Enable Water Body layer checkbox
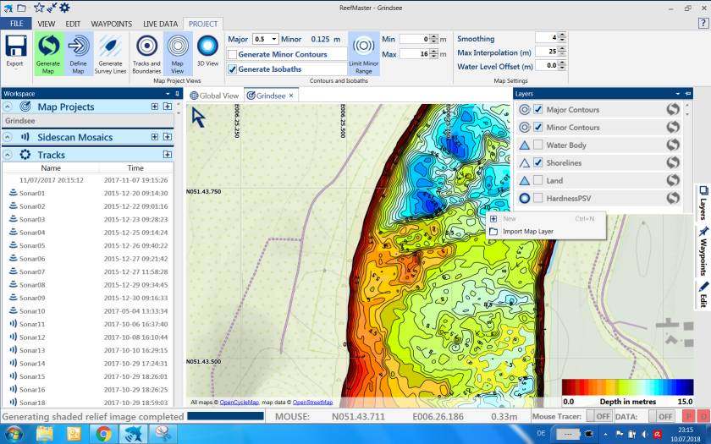 [x=537, y=145]
